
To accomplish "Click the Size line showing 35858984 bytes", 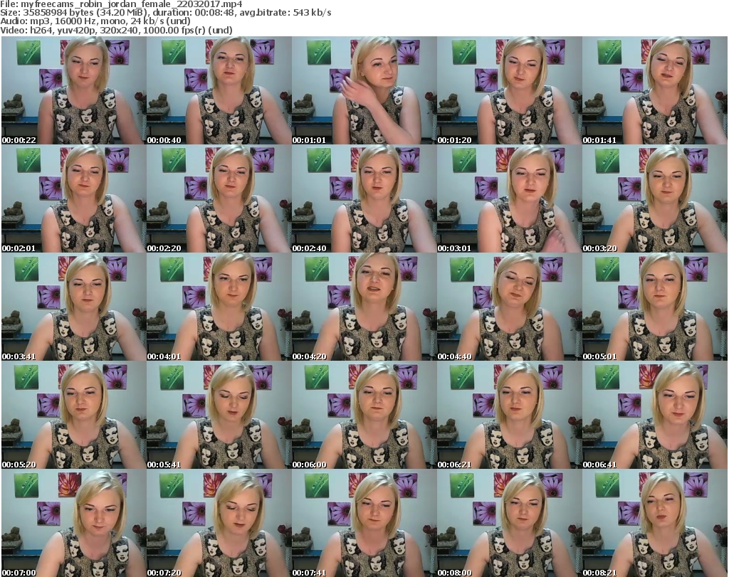I will [x=165, y=13].
